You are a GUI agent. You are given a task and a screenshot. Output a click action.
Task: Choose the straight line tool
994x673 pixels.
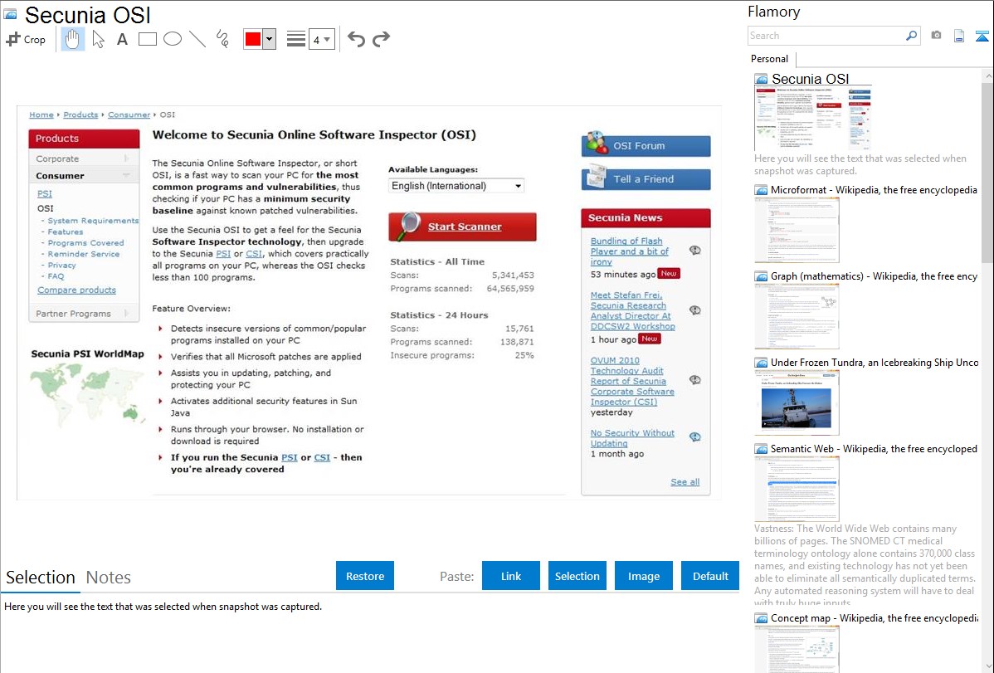197,39
